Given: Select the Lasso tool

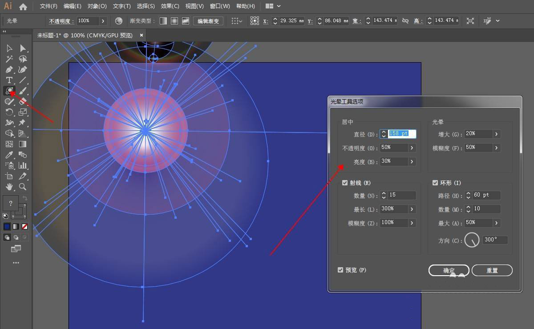Looking at the screenshot, I should tap(23, 59).
